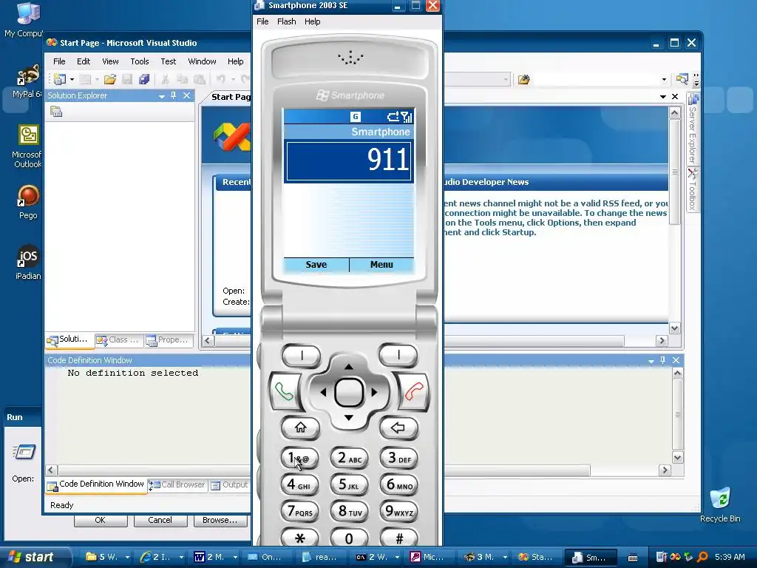This screenshot has height=568, width=757.
Task: Open the emulator Help menu
Action: (x=313, y=21)
